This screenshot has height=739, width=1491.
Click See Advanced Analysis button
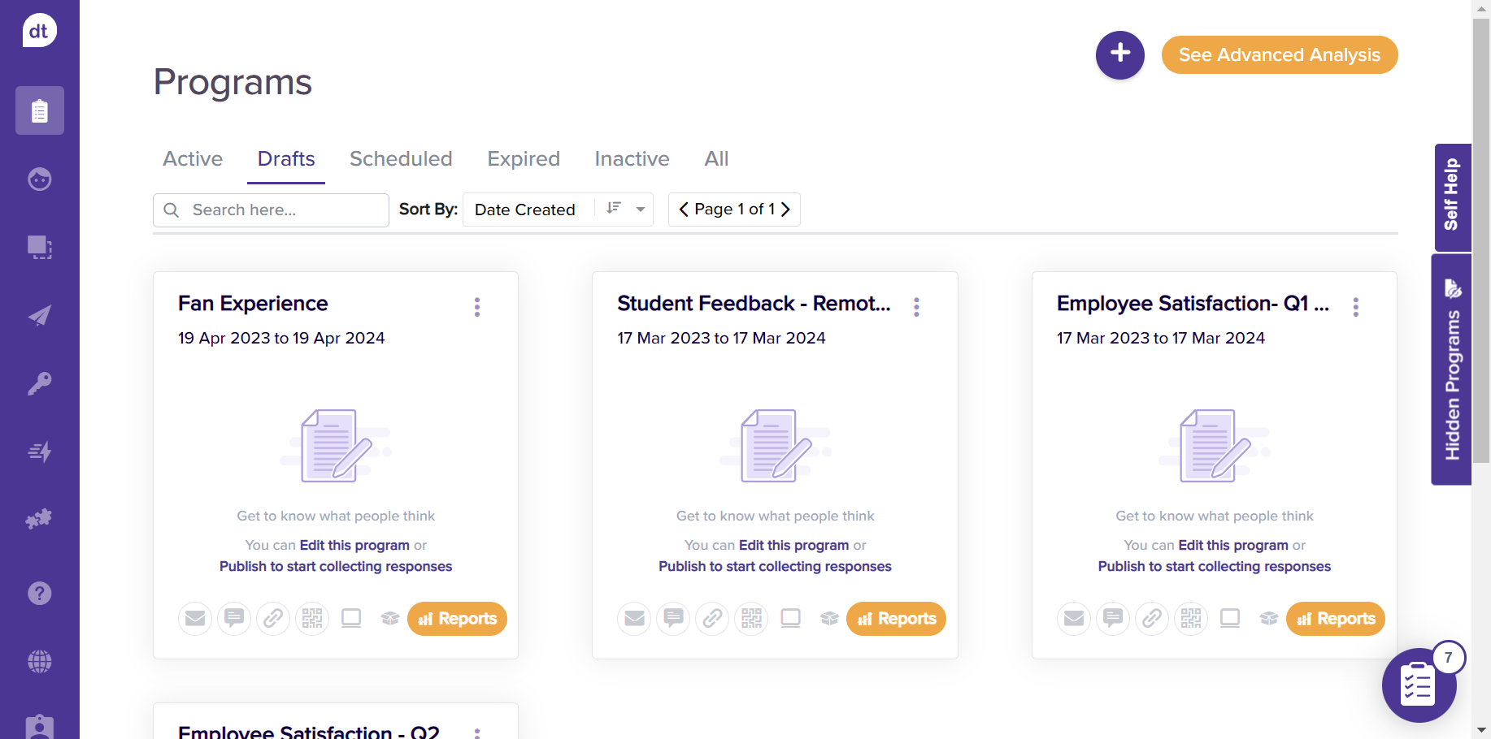(x=1279, y=54)
